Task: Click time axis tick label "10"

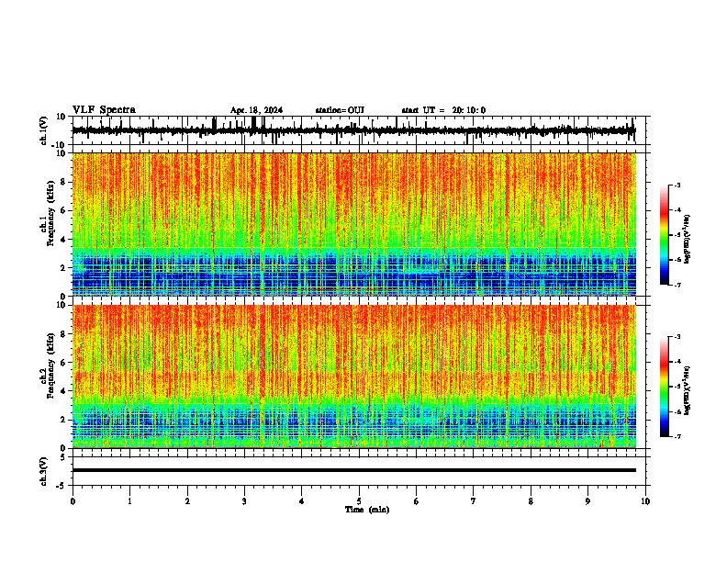Action: 645,501
